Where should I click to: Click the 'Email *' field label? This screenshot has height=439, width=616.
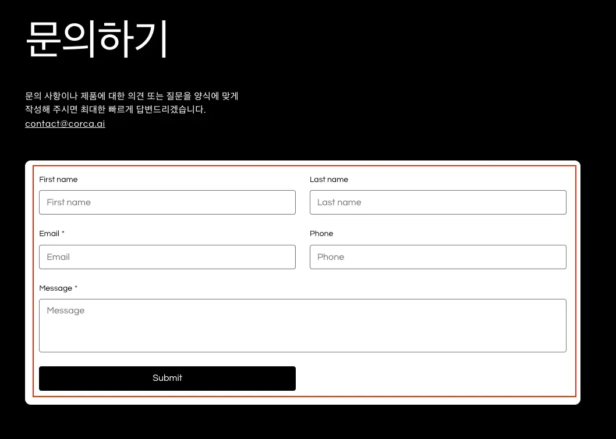pos(52,234)
